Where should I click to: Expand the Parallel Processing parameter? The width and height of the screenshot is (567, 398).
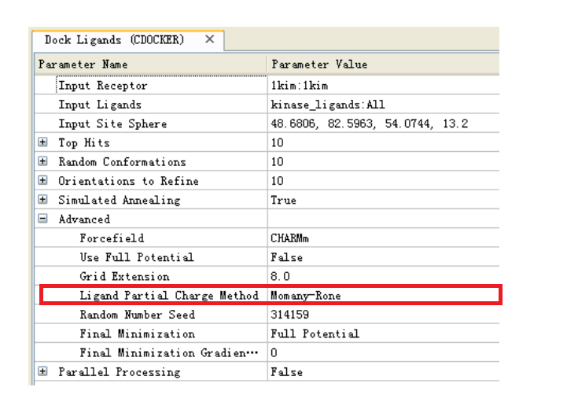[x=42, y=371]
